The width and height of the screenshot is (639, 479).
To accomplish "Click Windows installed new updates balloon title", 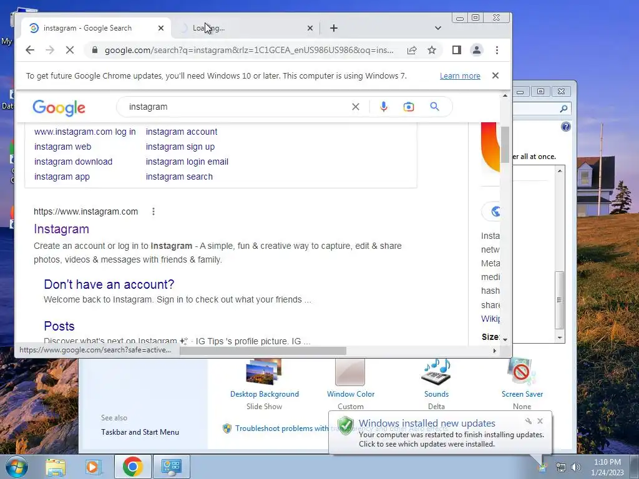I will [x=427, y=423].
